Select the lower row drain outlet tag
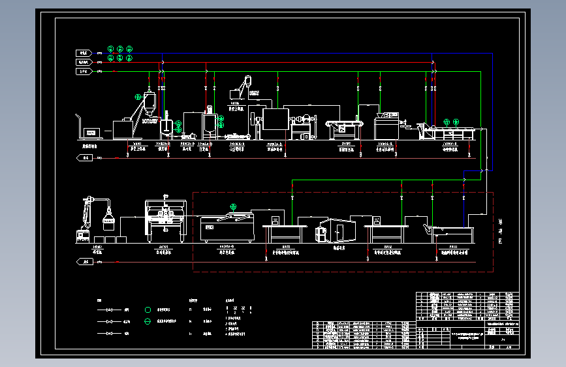 (85, 261)
